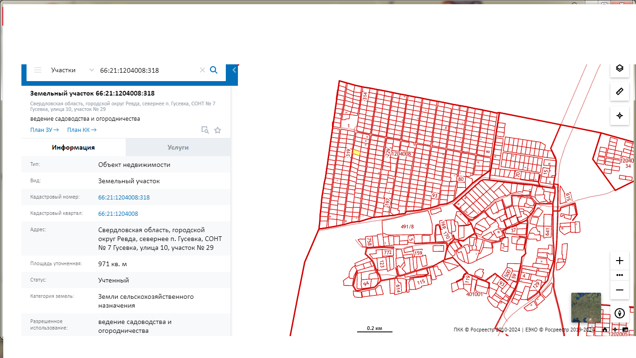Click cadastral quarter link 66:21:1204008

pos(118,213)
